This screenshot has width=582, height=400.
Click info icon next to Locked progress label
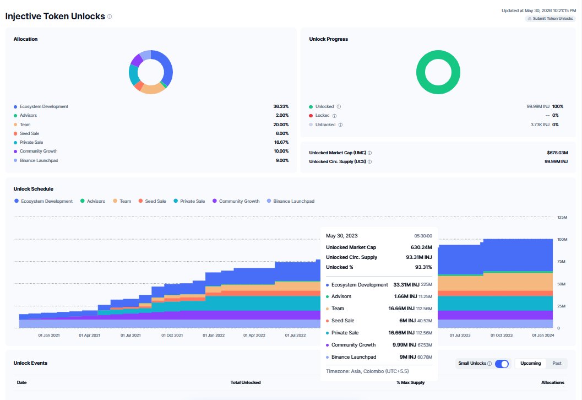pos(334,116)
